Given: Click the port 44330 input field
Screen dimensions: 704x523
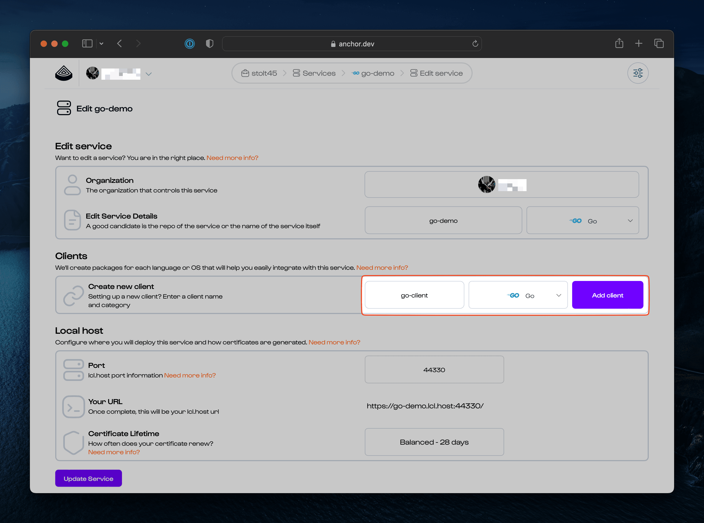Looking at the screenshot, I should (x=434, y=369).
